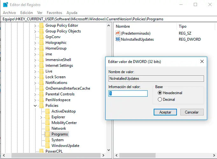Screen dimensions: 217x159
Task: Open the Ver menu
Action: [x=40, y=13]
